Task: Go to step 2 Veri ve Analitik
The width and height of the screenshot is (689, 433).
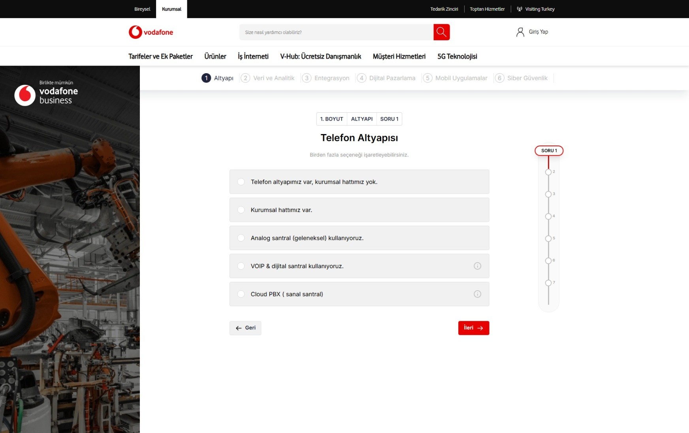Action: point(268,78)
